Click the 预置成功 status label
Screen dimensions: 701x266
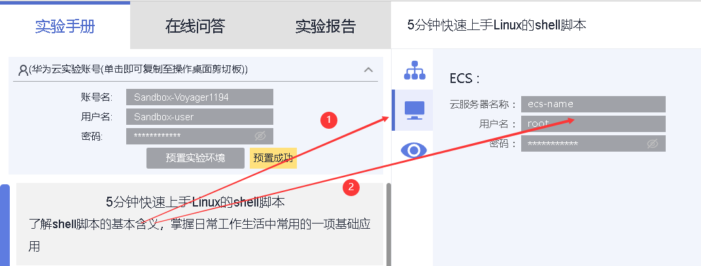coord(273,158)
